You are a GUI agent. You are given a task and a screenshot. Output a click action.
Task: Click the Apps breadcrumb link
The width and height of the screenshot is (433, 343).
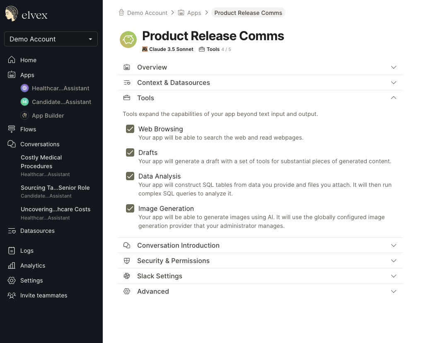pos(194,13)
